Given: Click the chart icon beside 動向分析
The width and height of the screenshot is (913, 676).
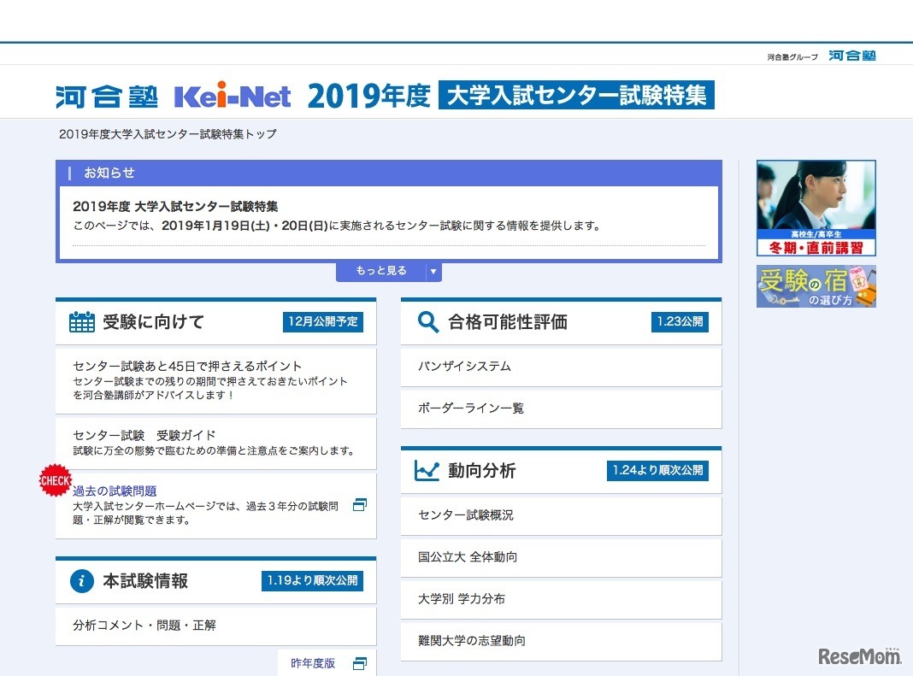Looking at the screenshot, I should tap(427, 471).
